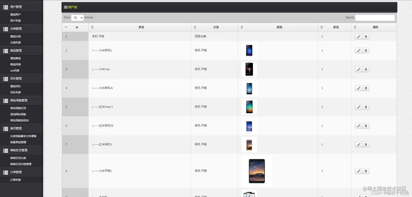Open 添加网站导航 in the sidebar

[18, 114]
